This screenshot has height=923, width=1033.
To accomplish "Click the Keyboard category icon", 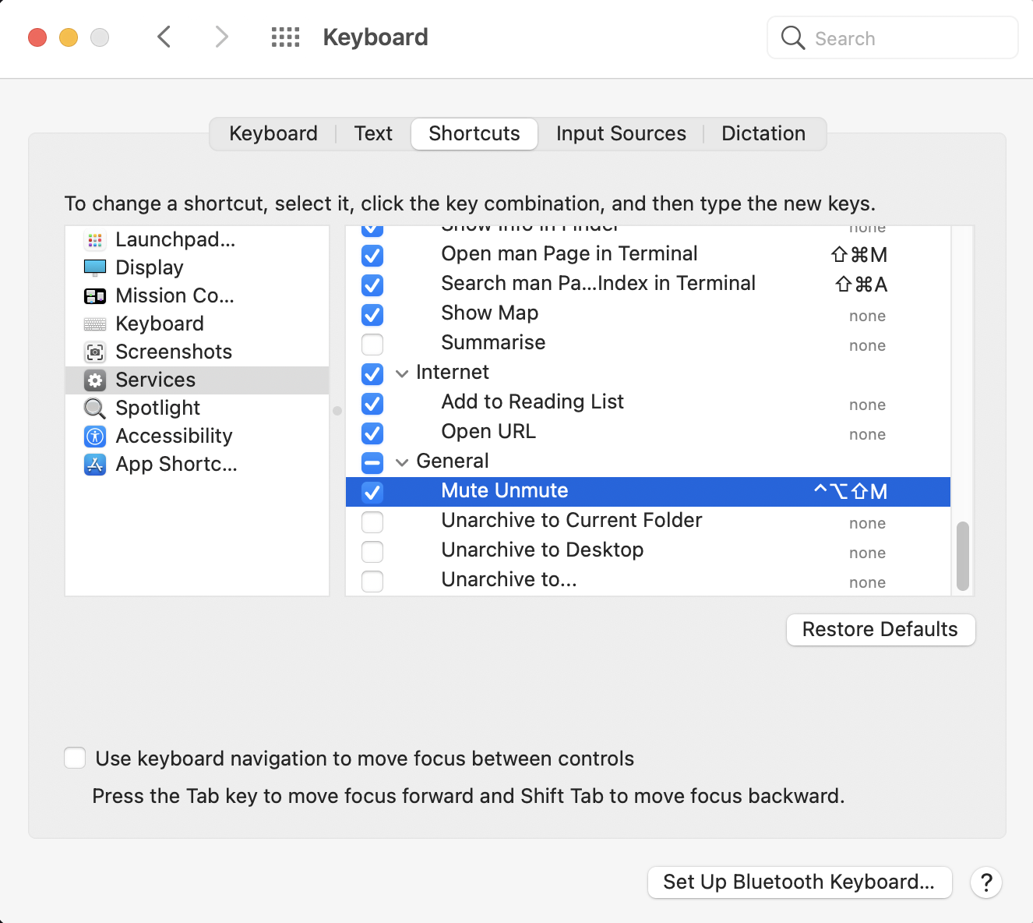I will [94, 324].
